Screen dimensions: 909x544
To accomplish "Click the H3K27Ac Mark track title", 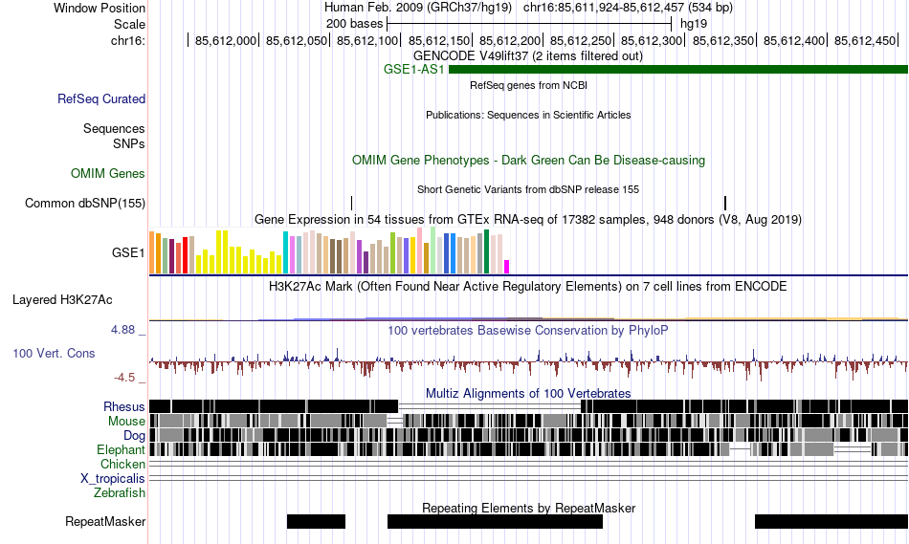I will pyautogui.click(x=528, y=286).
